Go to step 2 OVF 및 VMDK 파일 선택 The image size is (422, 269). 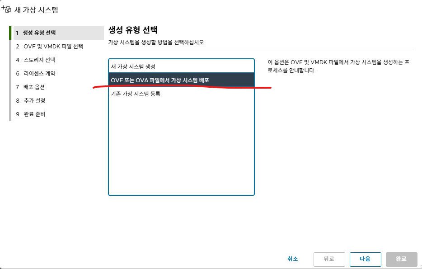(x=49, y=46)
